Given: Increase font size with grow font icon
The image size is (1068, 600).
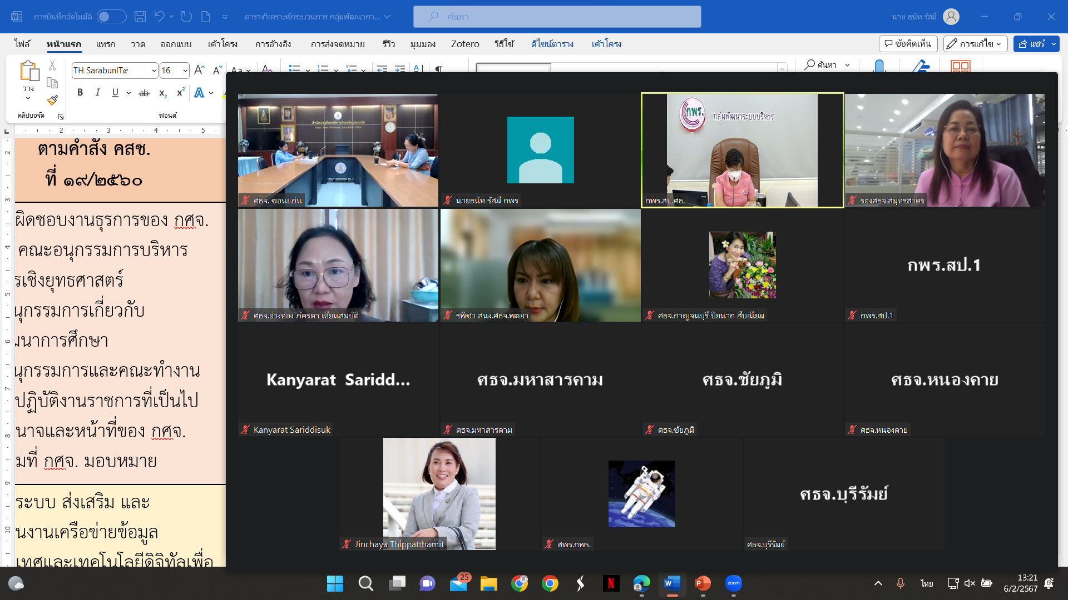Looking at the screenshot, I should click(x=200, y=70).
